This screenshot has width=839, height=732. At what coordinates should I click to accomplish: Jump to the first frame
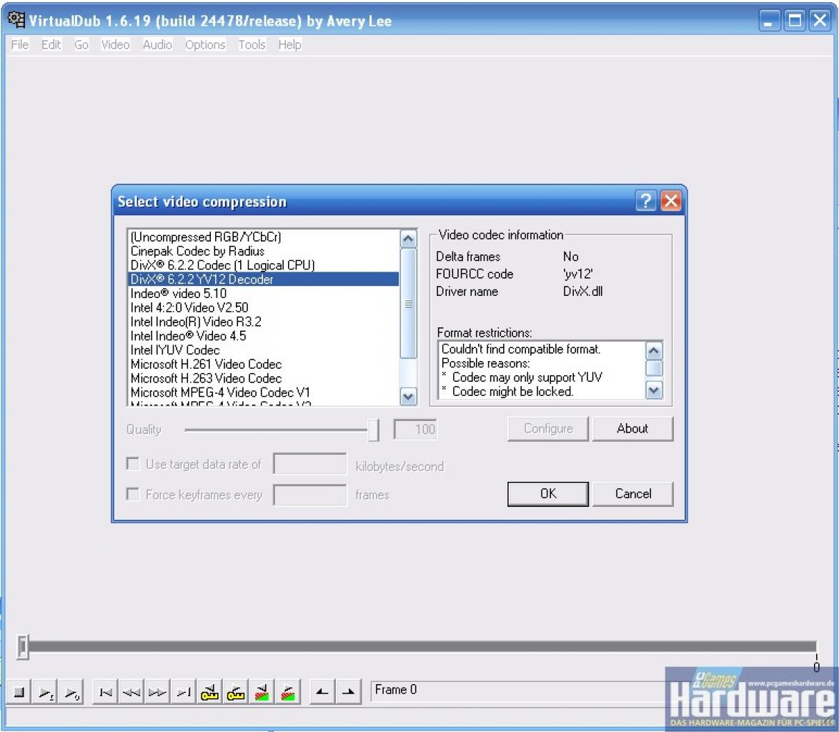(x=106, y=693)
